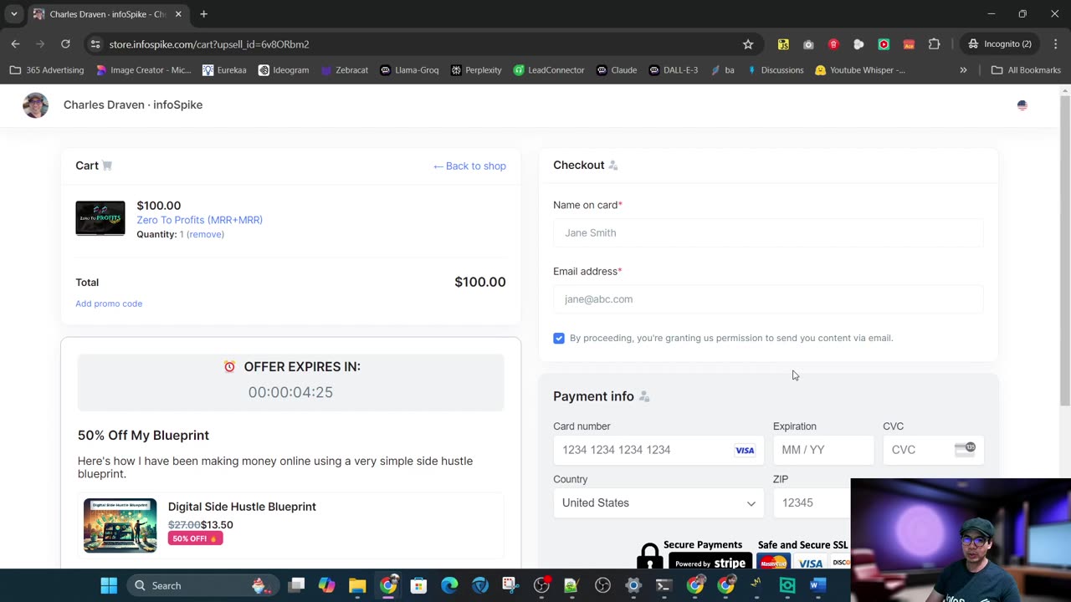Open Word from the taskbar
1071x602 pixels.
(817, 585)
